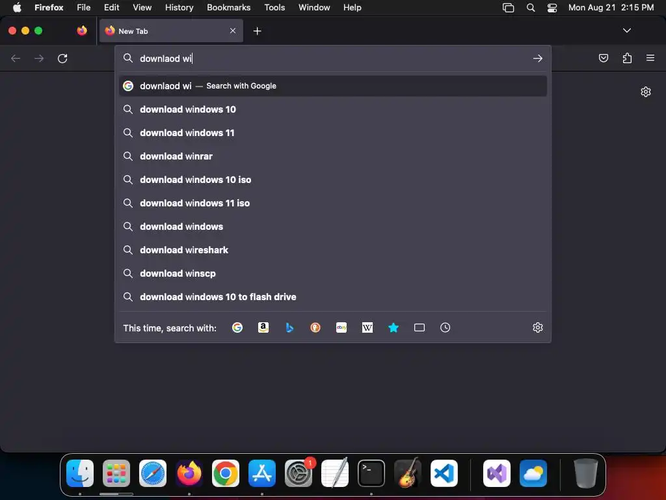This screenshot has height=500, width=666.
Task: Expand the list all tabs chevron
Action: tap(626, 31)
